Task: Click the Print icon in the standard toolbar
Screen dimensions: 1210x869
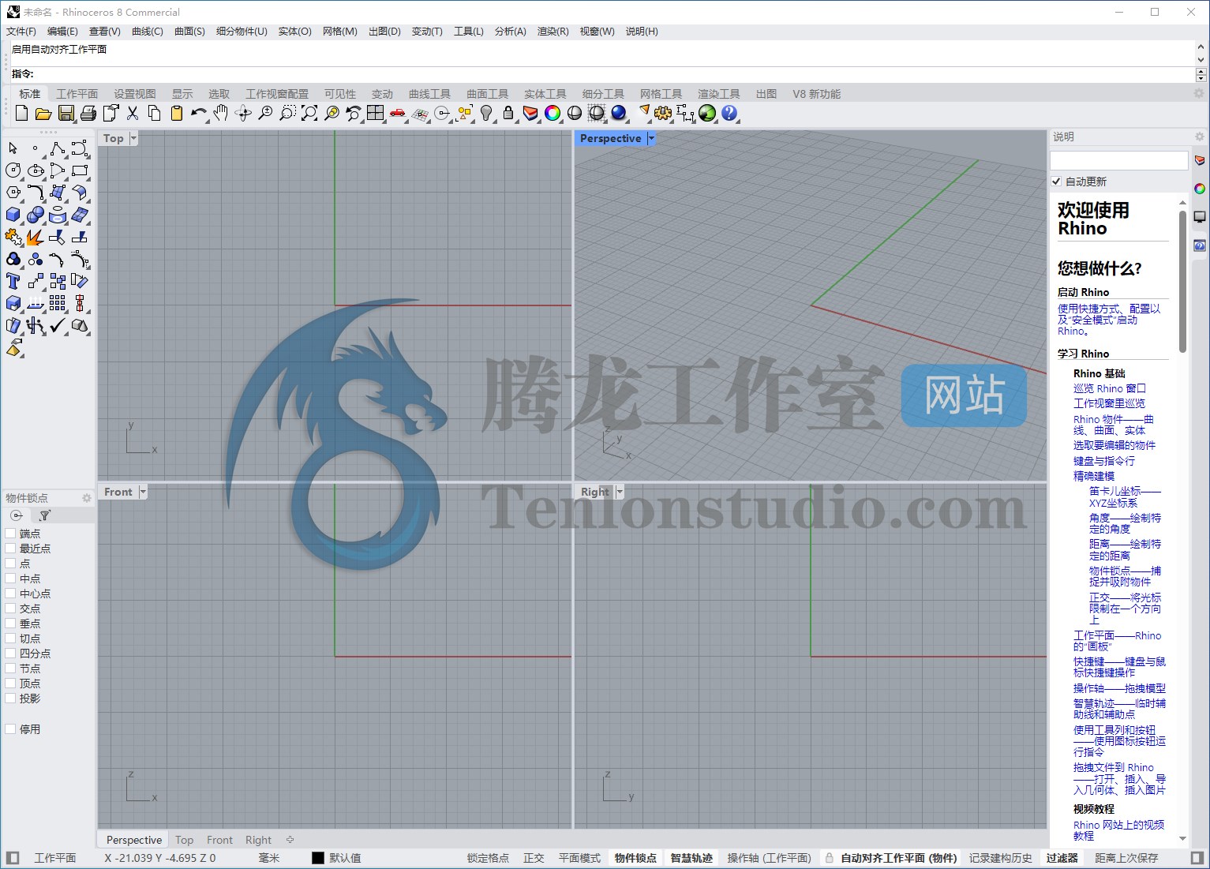Action: click(x=88, y=114)
